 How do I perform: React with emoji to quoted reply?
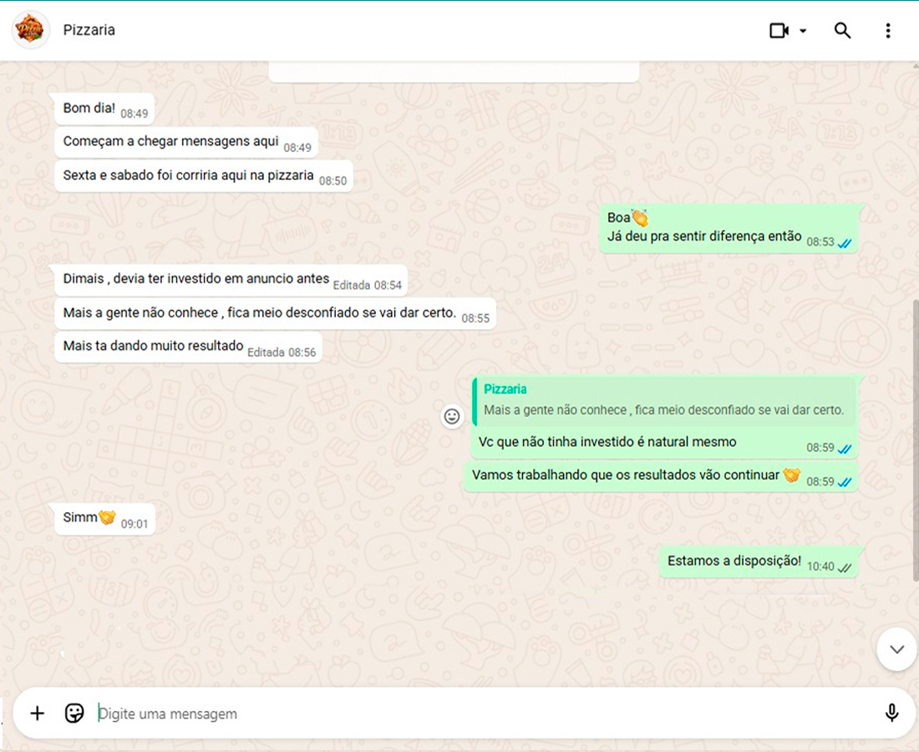[452, 416]
